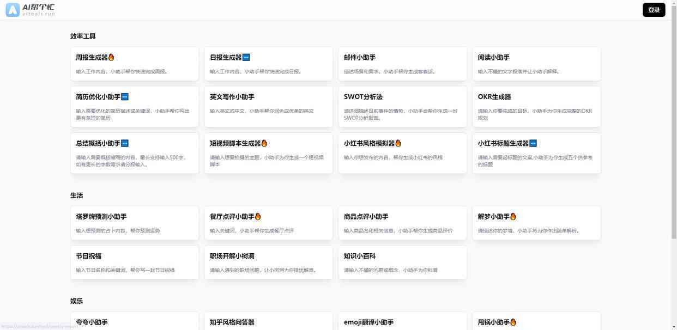Launch the SWOT分析法 tool
The height and width of the screenshot is (330, 677).
coord(403,107)
